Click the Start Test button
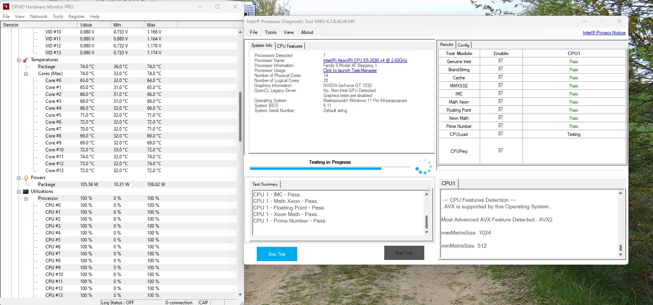653x305 pixels. pyautogui.click(x=404, y=253)
